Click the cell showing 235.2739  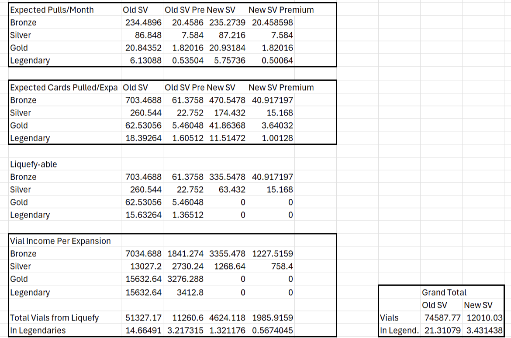(226, 23)
